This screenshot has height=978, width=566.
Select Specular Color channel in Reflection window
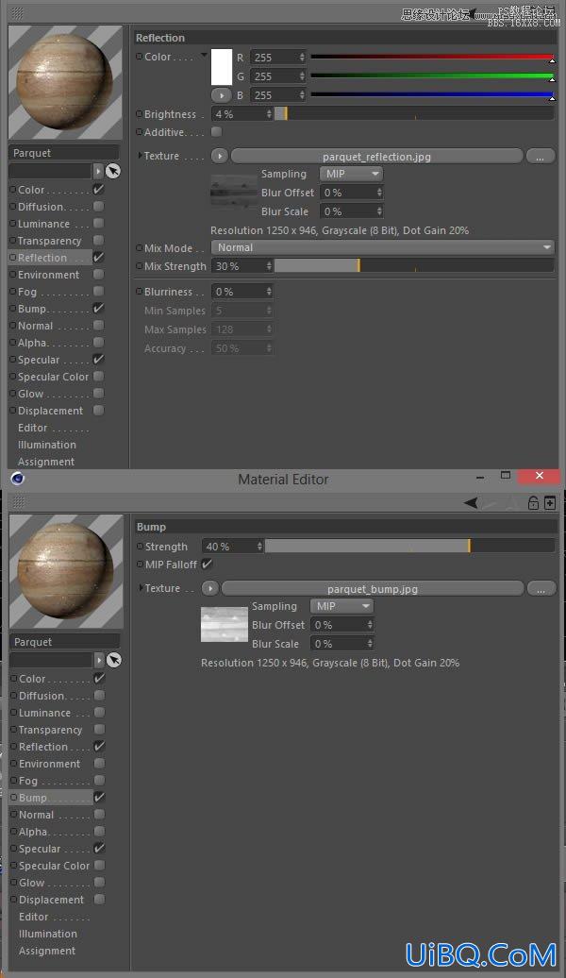(x=54, y=377)
